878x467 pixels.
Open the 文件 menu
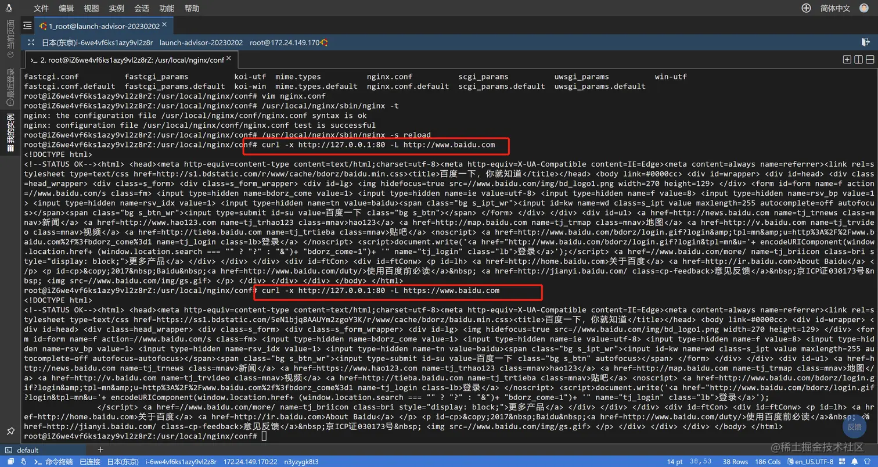(41, 8)
